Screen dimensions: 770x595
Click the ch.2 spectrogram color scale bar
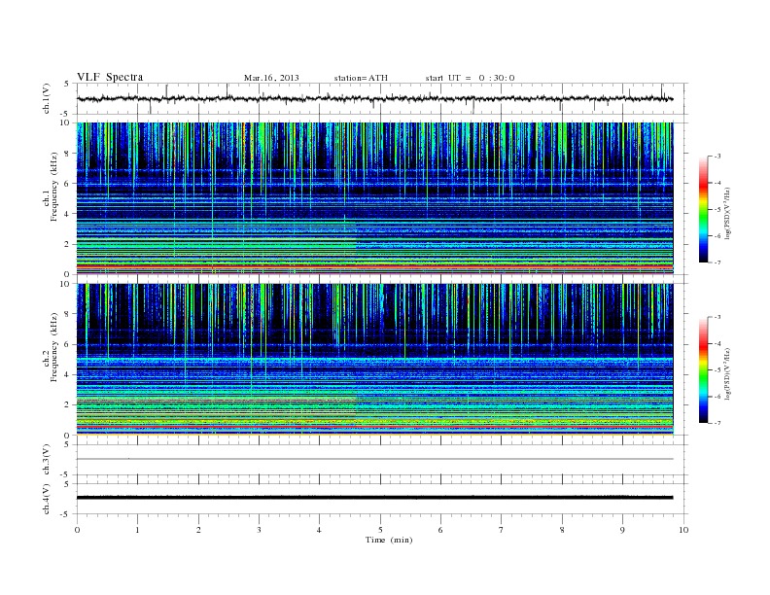pos(703,369)
